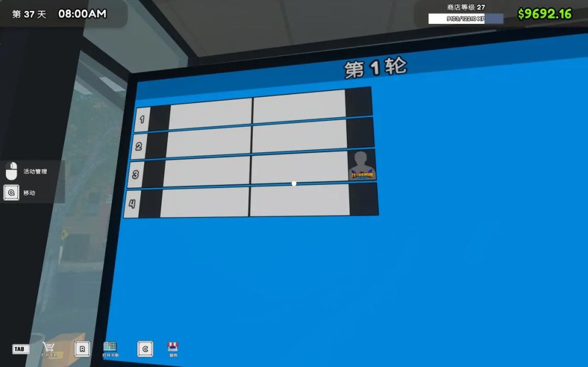Viewport: 588px width, 367px height.
Task: Click the 08:00AM clock display
Action: 83,14
